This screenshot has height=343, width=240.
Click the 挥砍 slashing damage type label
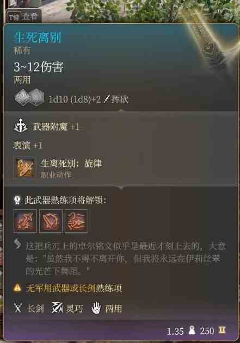(120, 99)
